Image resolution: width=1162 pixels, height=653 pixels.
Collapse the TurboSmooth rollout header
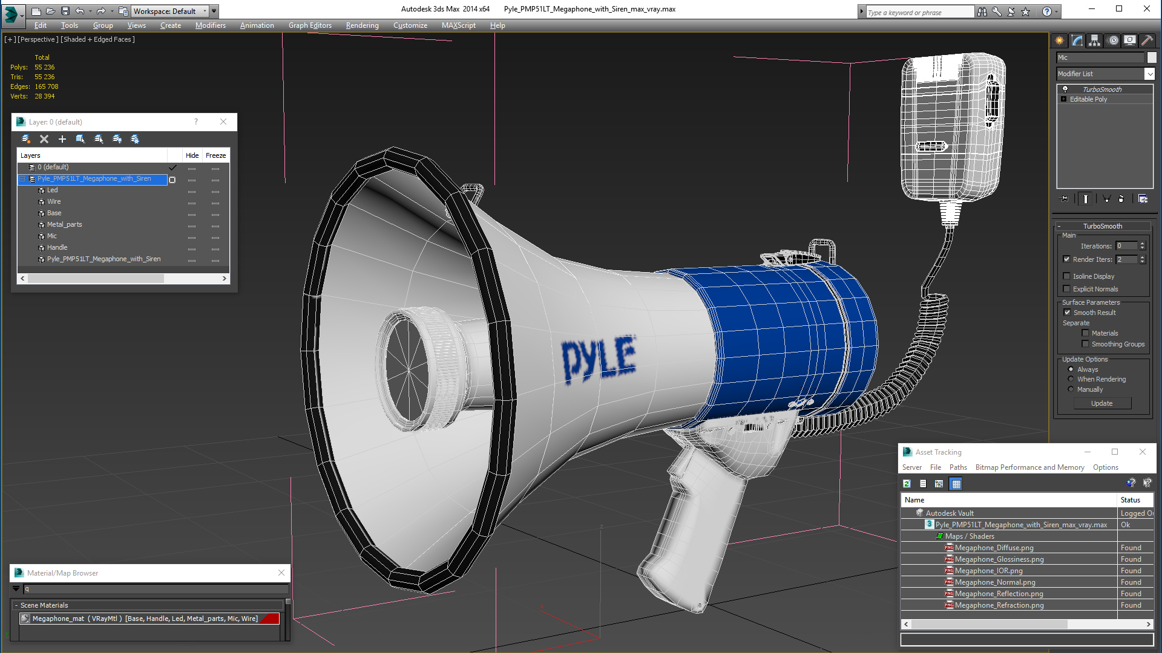pos(1103,226)
